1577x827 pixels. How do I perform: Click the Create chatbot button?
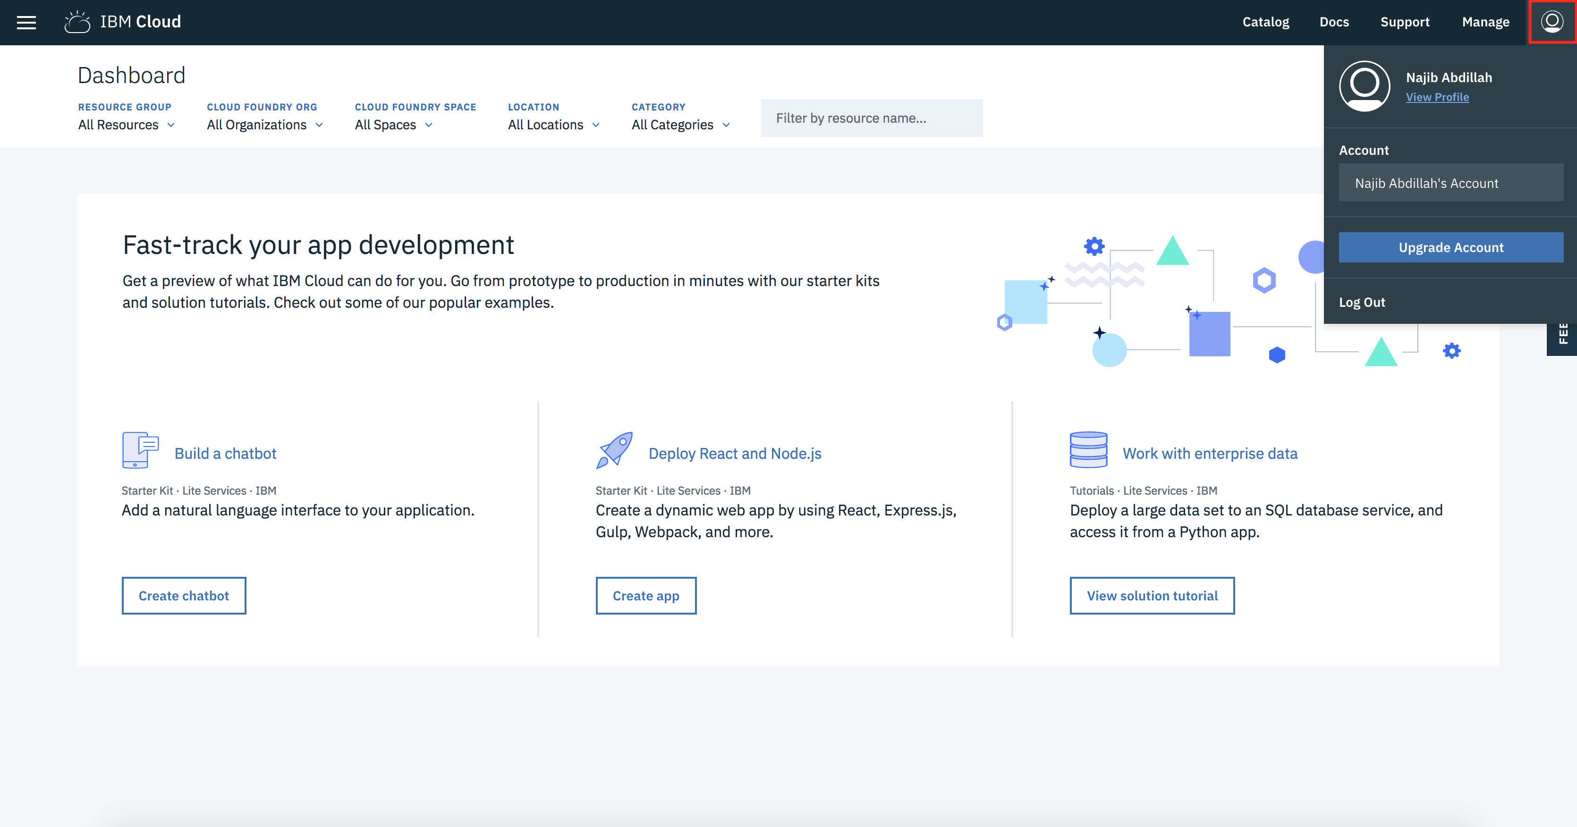(x=184, y=596)
